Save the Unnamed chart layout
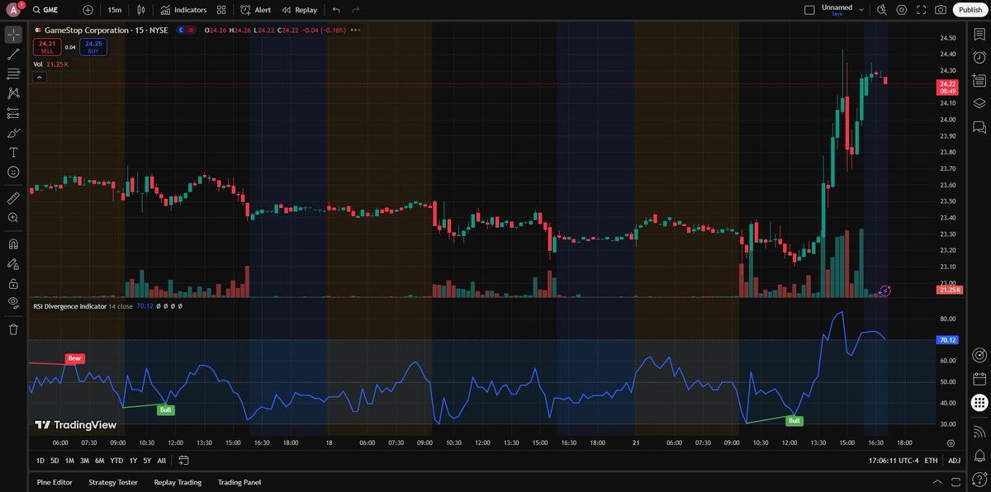Viewport: 991px width, 492px height. (x=837, y=14)
